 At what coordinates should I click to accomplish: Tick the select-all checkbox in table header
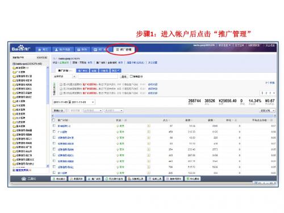pyautogui.click(x=53, y=120)
